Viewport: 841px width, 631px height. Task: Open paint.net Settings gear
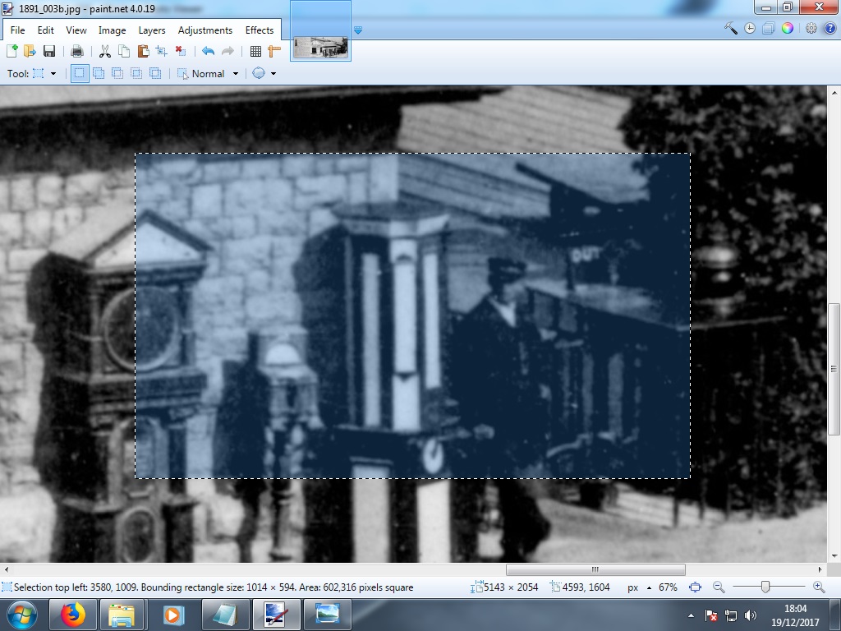pos(811,28)
